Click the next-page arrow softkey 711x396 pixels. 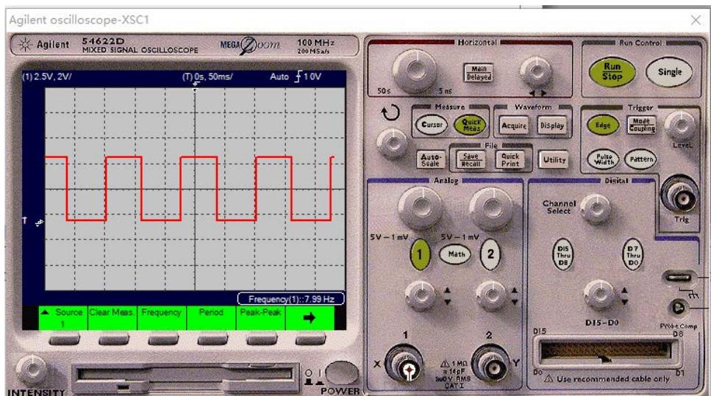click(309, 317)
